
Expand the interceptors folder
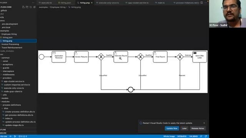8,71
